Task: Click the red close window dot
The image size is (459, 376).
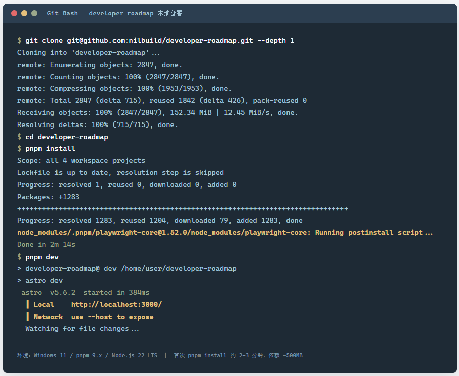Action: (14, 13)
